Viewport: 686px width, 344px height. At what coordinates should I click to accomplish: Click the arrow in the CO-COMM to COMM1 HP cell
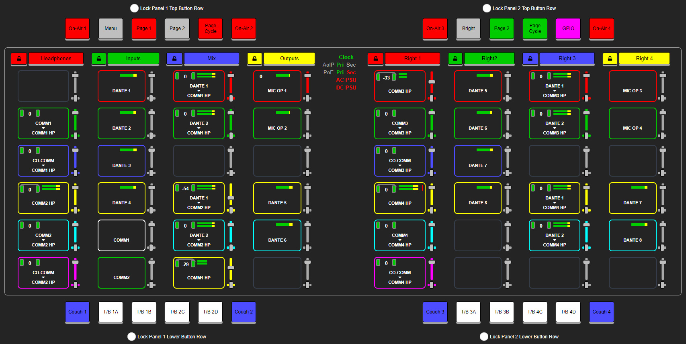[x=43, y=165]
